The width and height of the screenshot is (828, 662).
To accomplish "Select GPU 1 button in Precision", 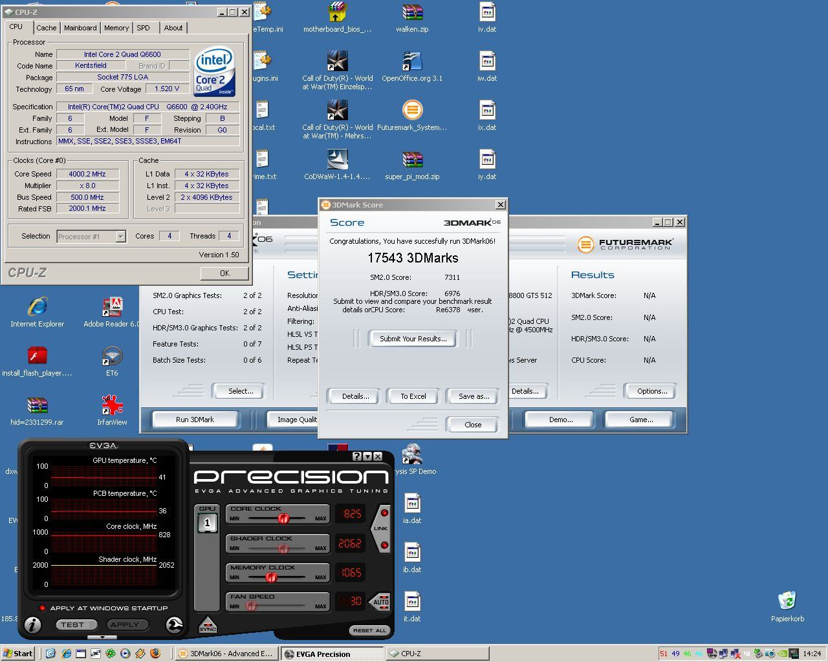I will tap(208, 522).
